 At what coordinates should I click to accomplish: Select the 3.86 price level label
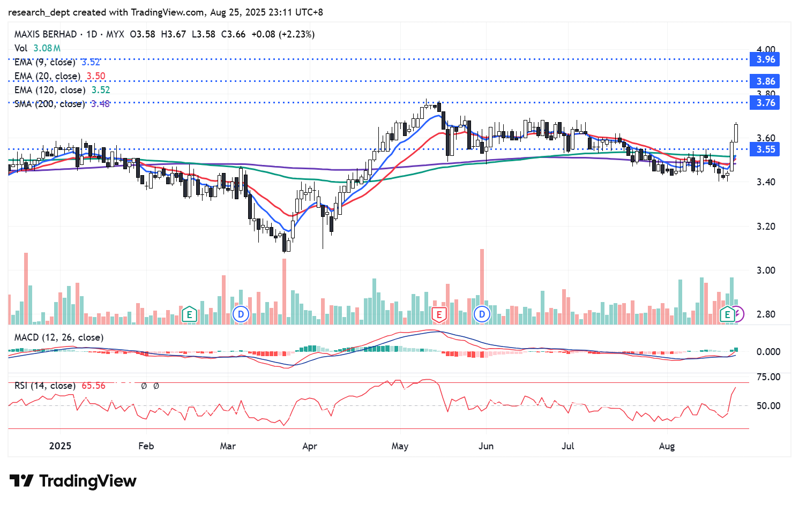765,81
